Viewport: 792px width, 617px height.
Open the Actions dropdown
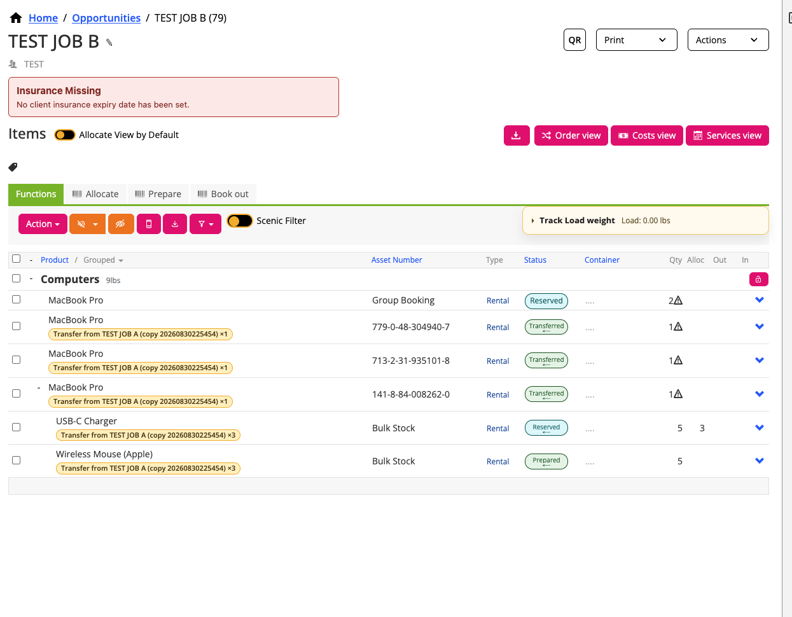tap(728, 40)
